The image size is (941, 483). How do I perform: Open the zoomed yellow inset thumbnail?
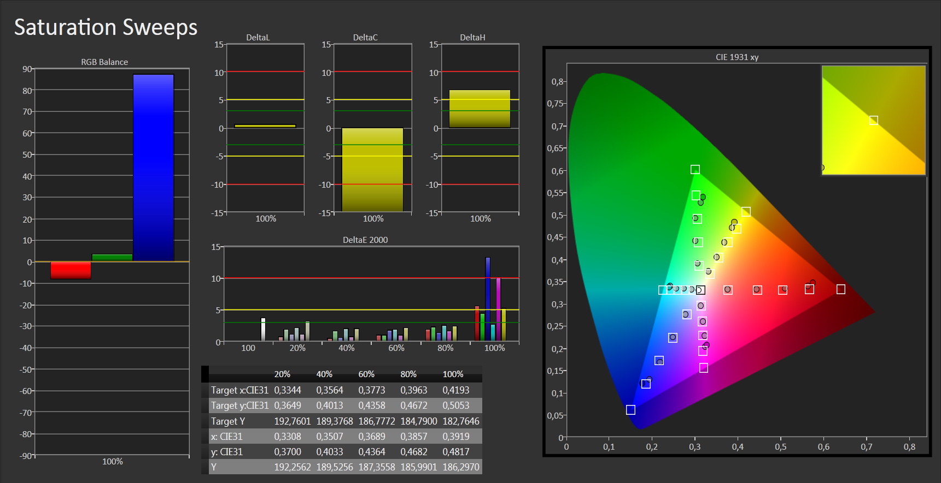(873, 120)
